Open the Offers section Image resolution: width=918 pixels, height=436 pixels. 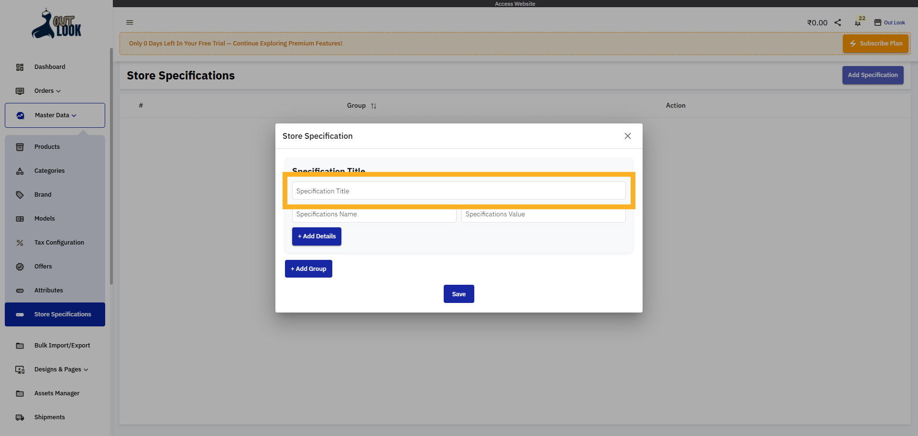coord(43,266)
